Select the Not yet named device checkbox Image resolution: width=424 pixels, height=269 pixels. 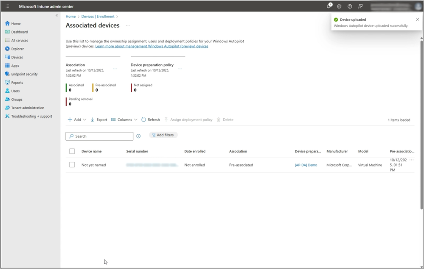click(x=72, y=165)
